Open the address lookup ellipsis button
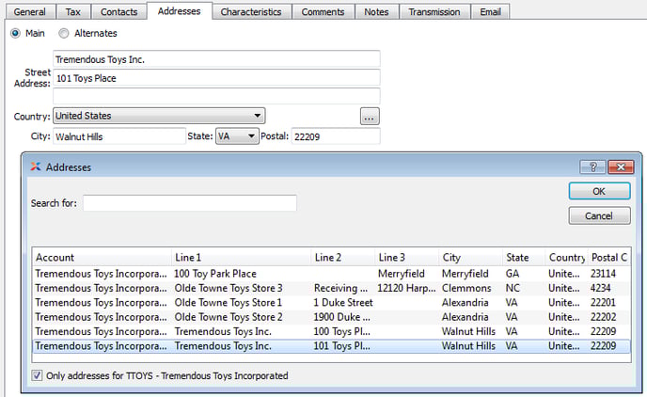This screenshot has height=397, width=647. click(x=370, y=116)
